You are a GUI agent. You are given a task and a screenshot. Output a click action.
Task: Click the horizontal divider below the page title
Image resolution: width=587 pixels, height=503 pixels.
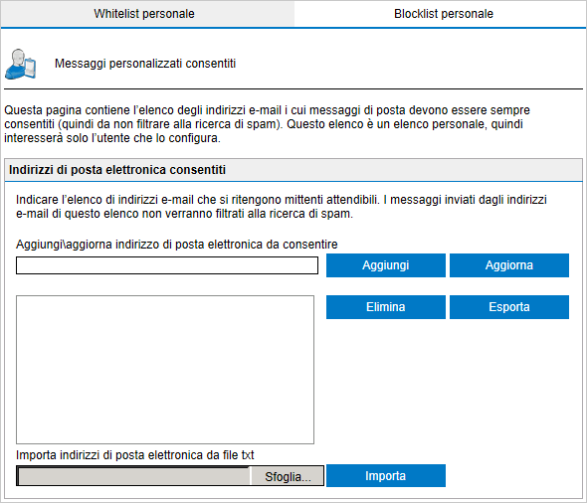[293, 89]
